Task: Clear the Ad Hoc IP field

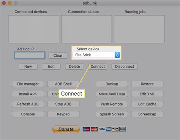Action: (x=58, y=56)
